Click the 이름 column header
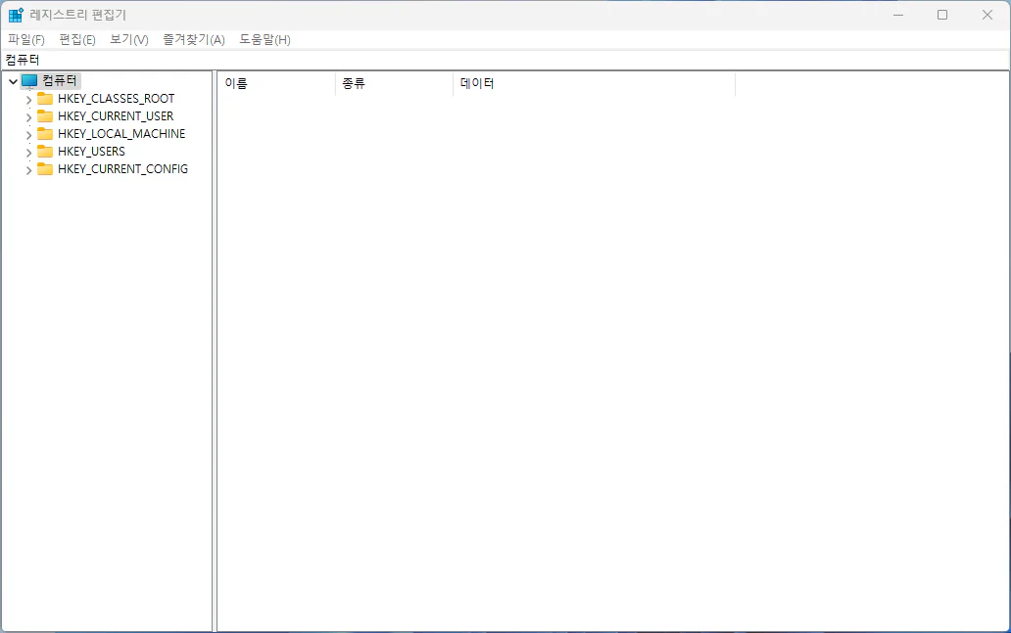 click(276, 84)
